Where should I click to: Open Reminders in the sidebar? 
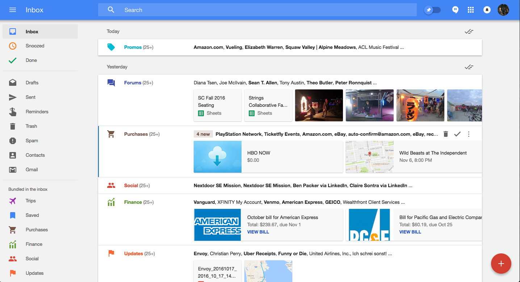pyautogui.click(x=40, y=111)
